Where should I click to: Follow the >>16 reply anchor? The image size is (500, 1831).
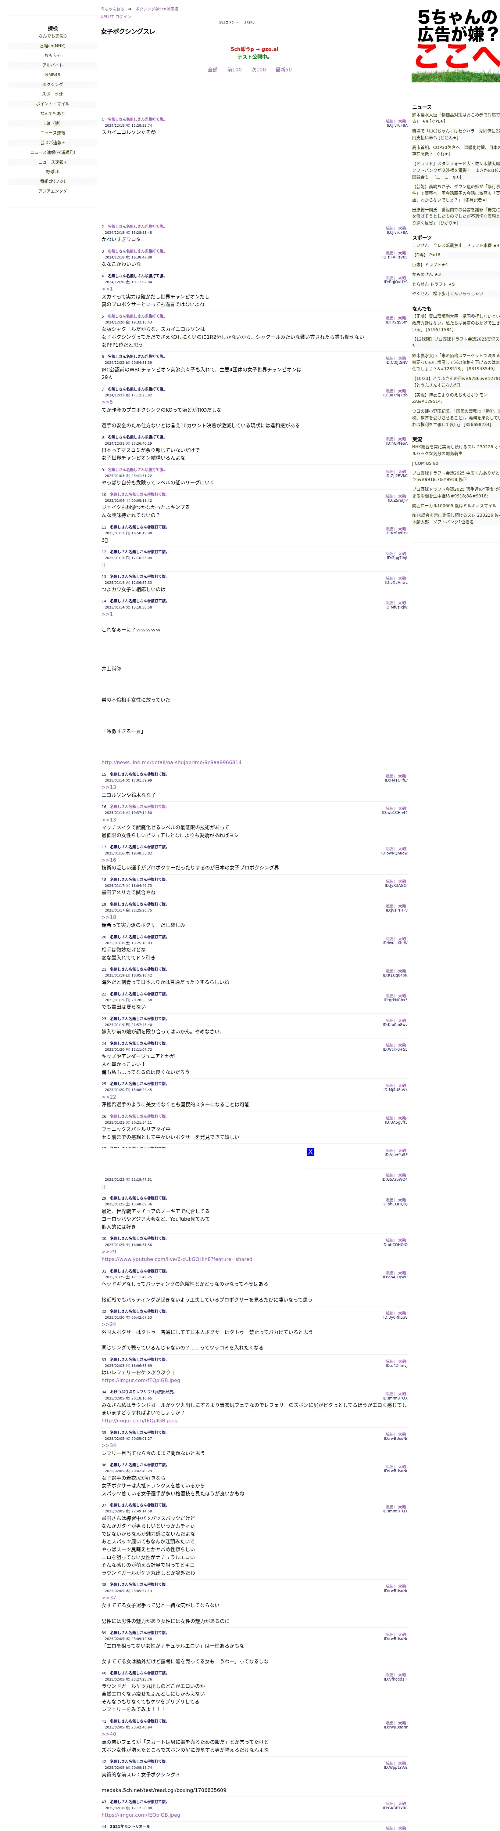pos(109,860)
